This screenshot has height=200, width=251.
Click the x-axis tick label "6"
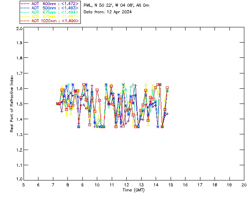tap(38, 185)
